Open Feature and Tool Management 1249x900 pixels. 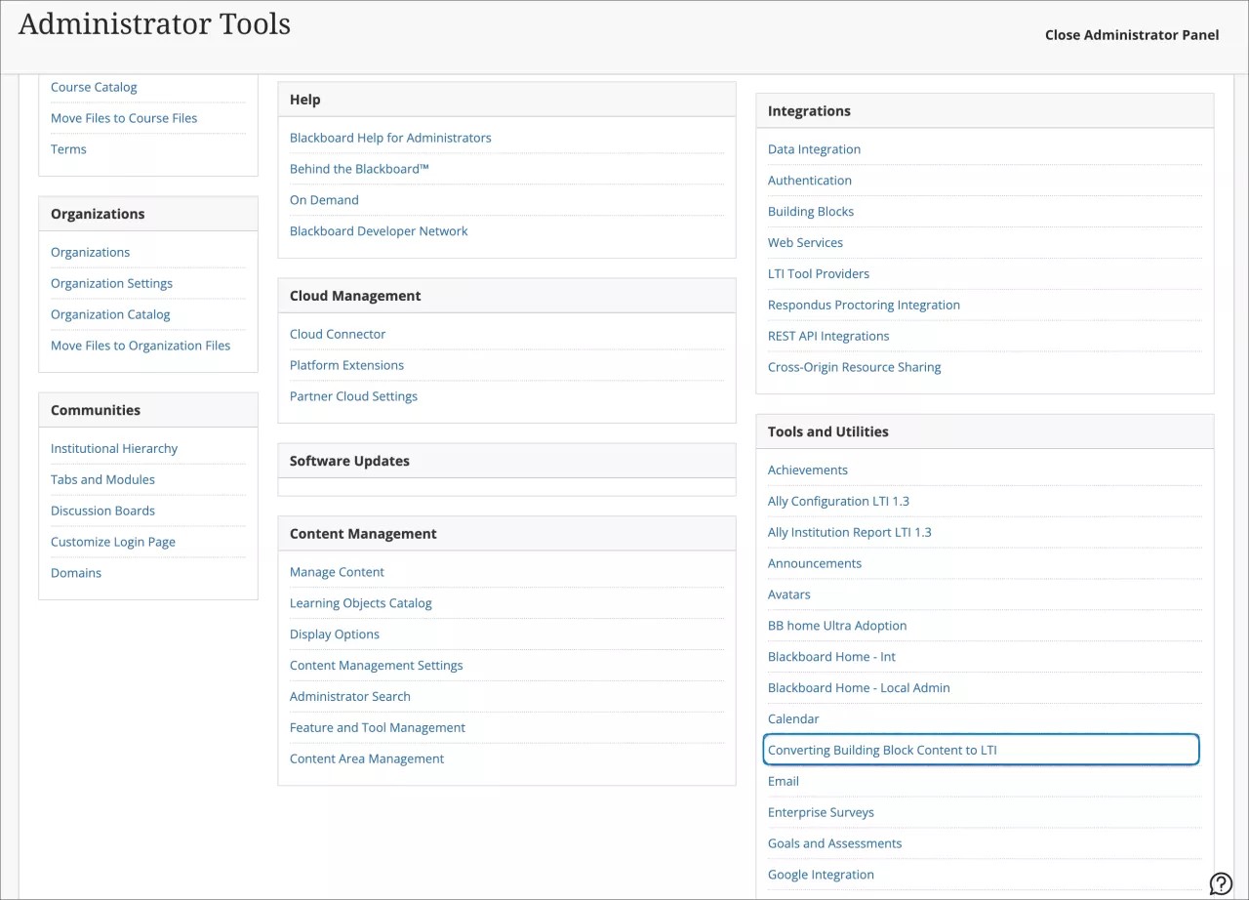pos(377,727)
